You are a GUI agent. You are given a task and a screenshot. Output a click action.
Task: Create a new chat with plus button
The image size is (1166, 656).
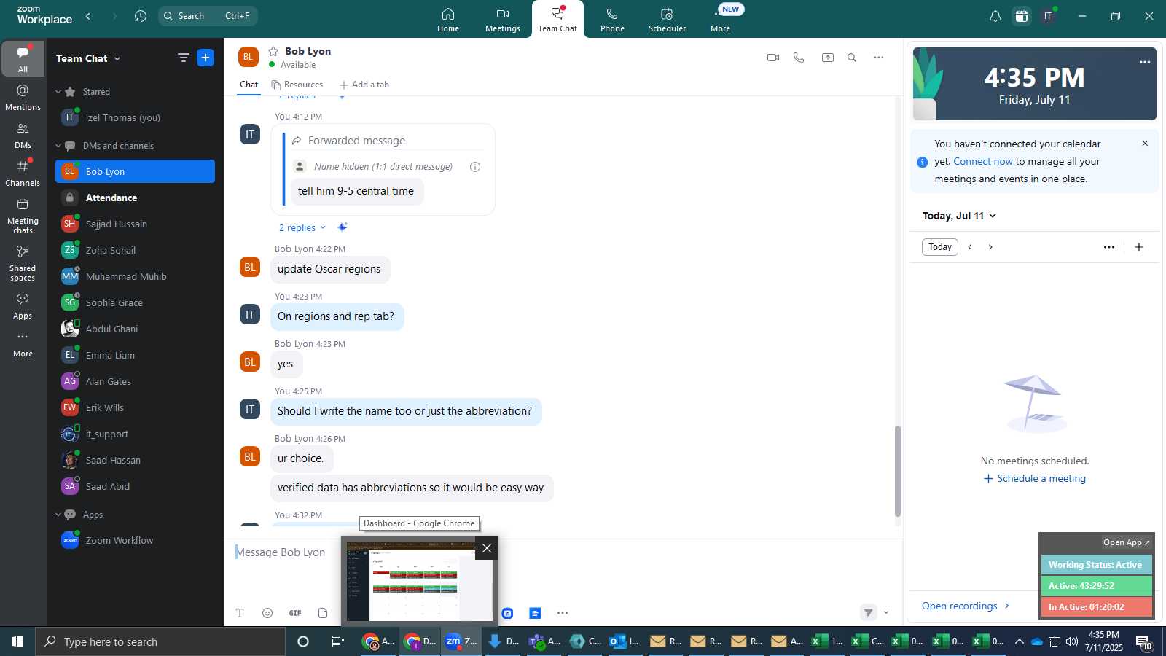(x=206, y=58)
